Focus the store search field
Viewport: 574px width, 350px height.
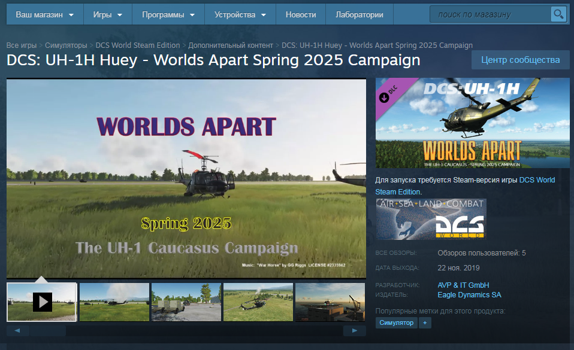pos(491,14)
